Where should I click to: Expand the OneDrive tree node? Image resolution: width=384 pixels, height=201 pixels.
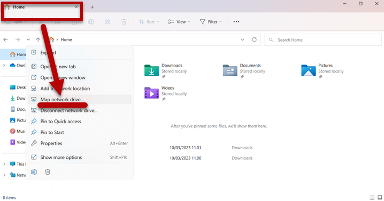[4, 66]
